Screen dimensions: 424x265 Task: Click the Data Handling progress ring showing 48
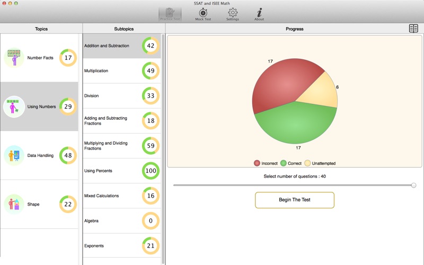[68, 155]
